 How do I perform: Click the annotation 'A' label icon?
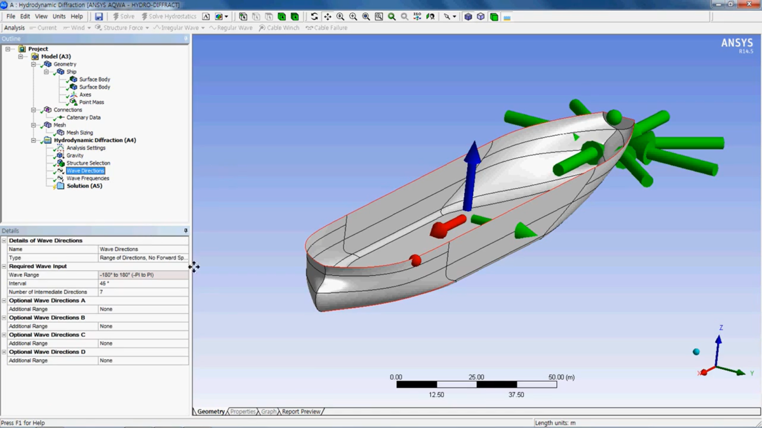coord(206,16)
